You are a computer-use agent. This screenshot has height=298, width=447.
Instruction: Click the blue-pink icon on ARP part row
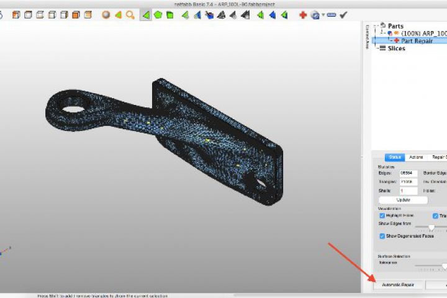[x=390, y=34]
